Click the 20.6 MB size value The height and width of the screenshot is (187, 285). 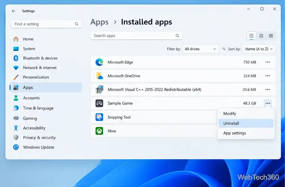pos(249,90)
